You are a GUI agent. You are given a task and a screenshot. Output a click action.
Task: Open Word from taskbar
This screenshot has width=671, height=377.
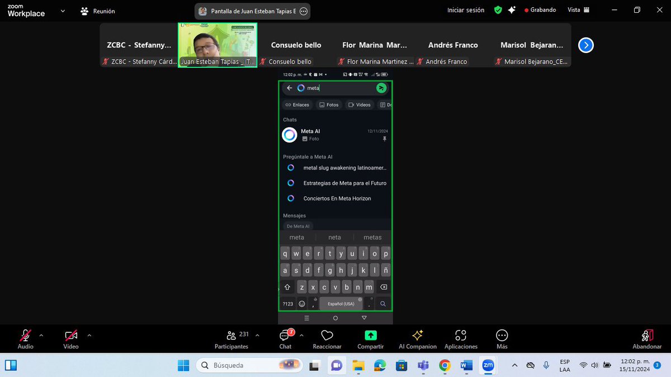click(x=466, y=365)
